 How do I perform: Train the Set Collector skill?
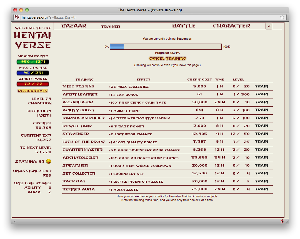261,173
